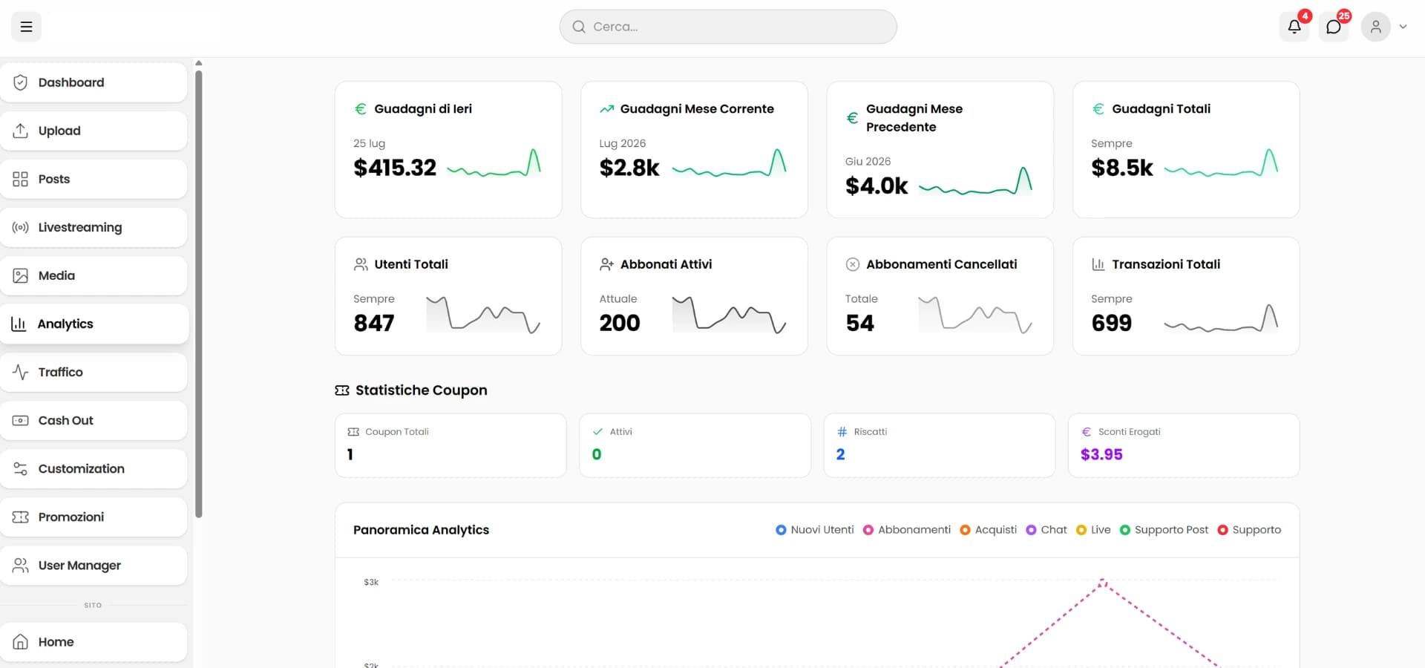Open the Livestreaming section
The width and height of the screenshot is (1425, 668).
click(x=94, y=227)
